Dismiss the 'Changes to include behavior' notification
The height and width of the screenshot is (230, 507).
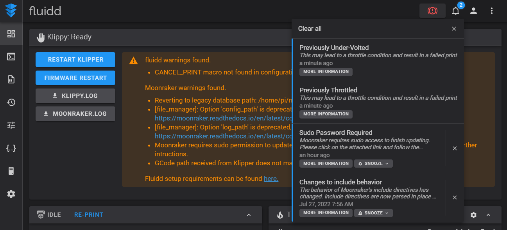point(455,197)
